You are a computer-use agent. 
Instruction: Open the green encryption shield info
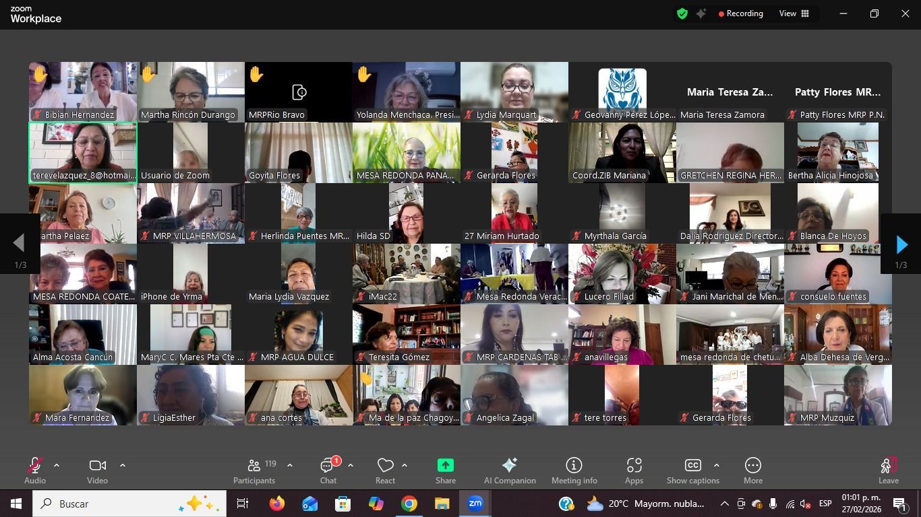coord(682,13)
